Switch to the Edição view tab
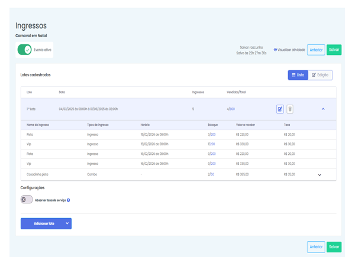The width and height of the screenshot is (355, 266). click(320, 75)
